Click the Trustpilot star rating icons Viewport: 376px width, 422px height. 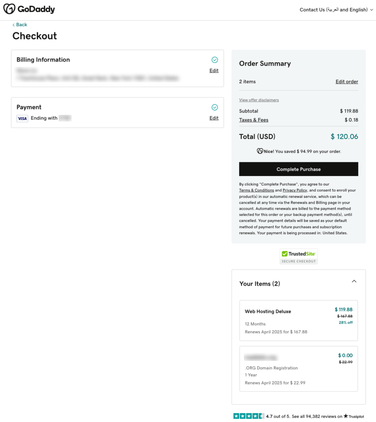(249, 416)
